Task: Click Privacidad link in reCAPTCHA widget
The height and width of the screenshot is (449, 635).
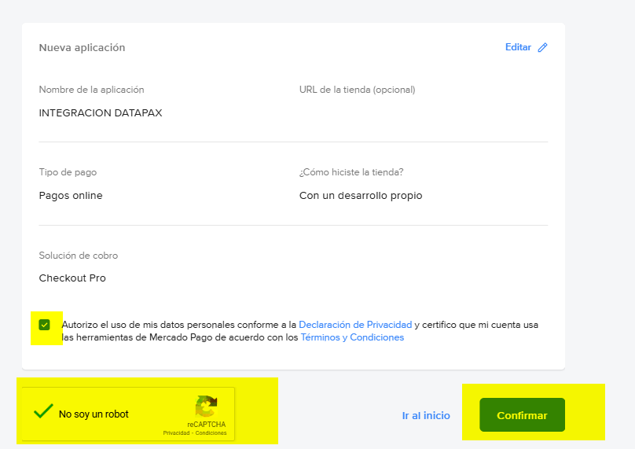Action: (176, 433)
